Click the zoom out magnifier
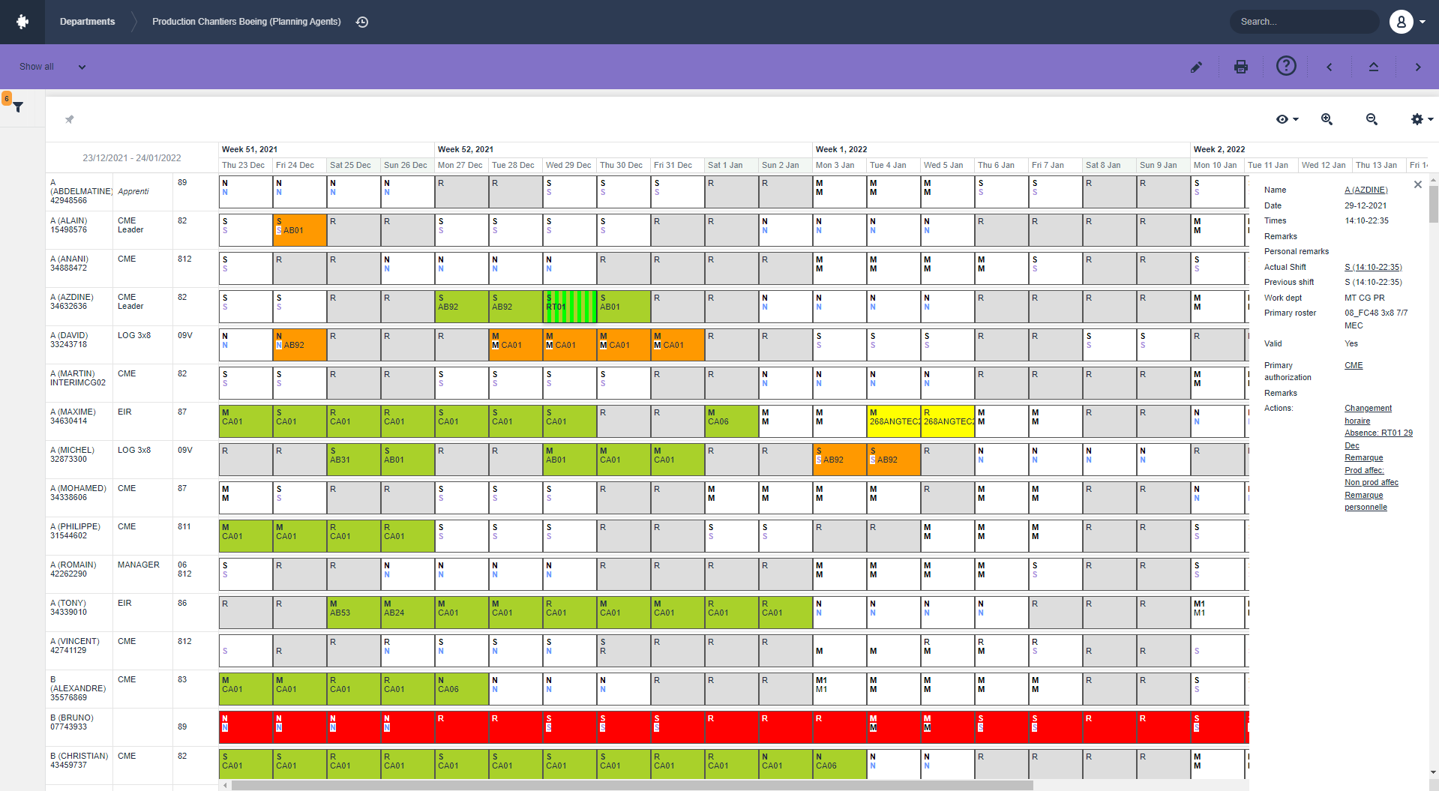 point(1372,119)
